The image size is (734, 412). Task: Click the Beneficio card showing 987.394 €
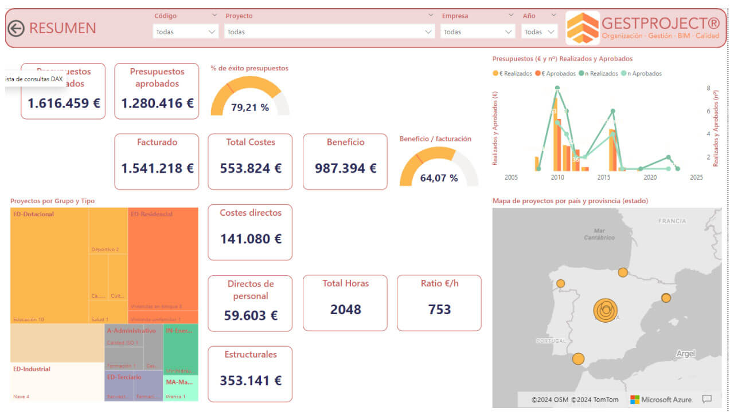345,162
